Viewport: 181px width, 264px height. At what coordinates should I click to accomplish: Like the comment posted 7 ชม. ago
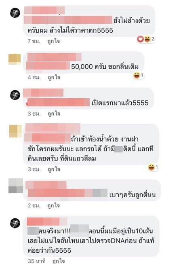(x=53, y=41)
